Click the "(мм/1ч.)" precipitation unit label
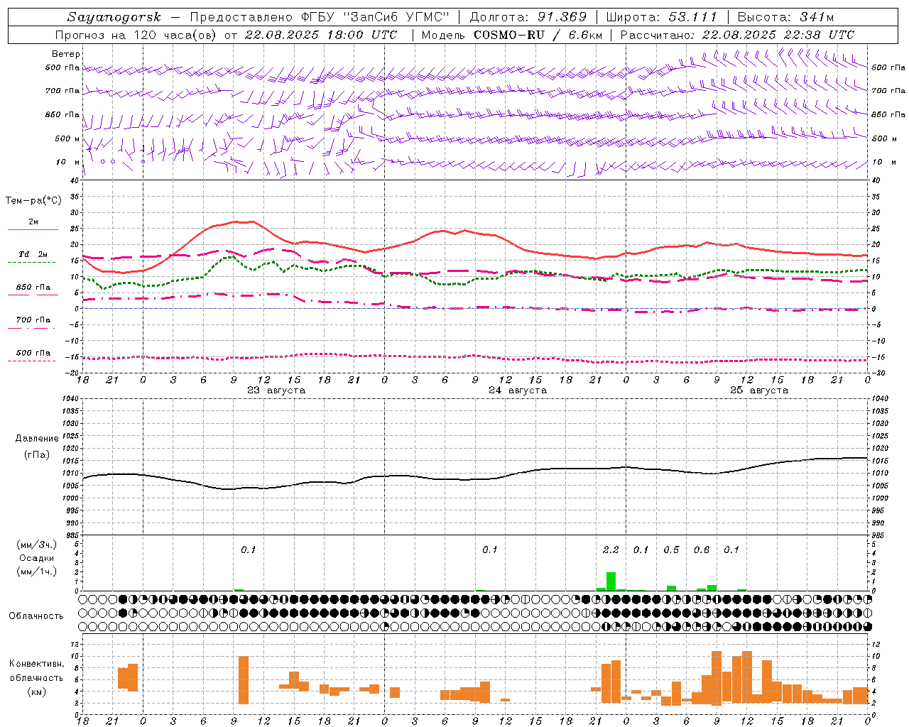The image size is (909, 727). tap(37, 572)
